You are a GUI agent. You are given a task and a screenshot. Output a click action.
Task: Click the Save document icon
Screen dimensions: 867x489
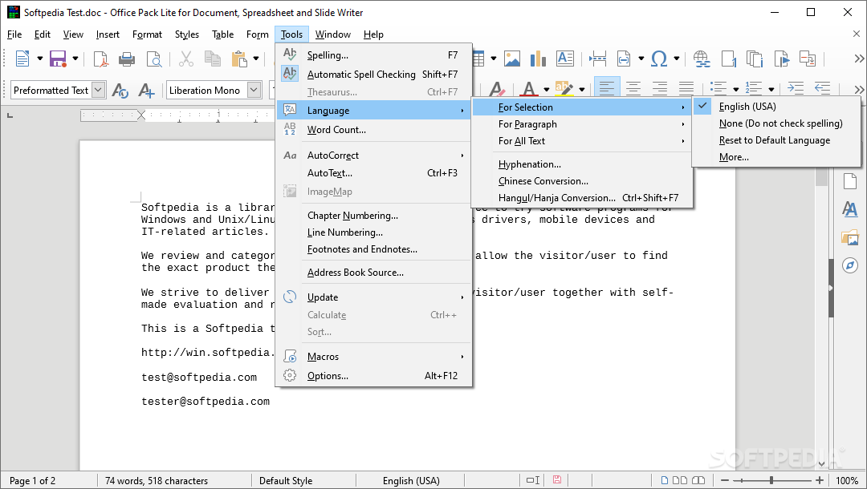click(58, 59)
